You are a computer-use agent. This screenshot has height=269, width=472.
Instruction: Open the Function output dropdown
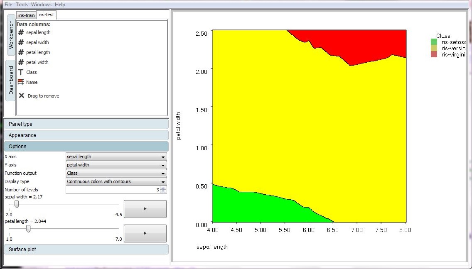116,174
